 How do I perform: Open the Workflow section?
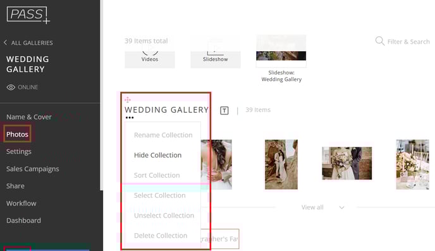point(21,204)
